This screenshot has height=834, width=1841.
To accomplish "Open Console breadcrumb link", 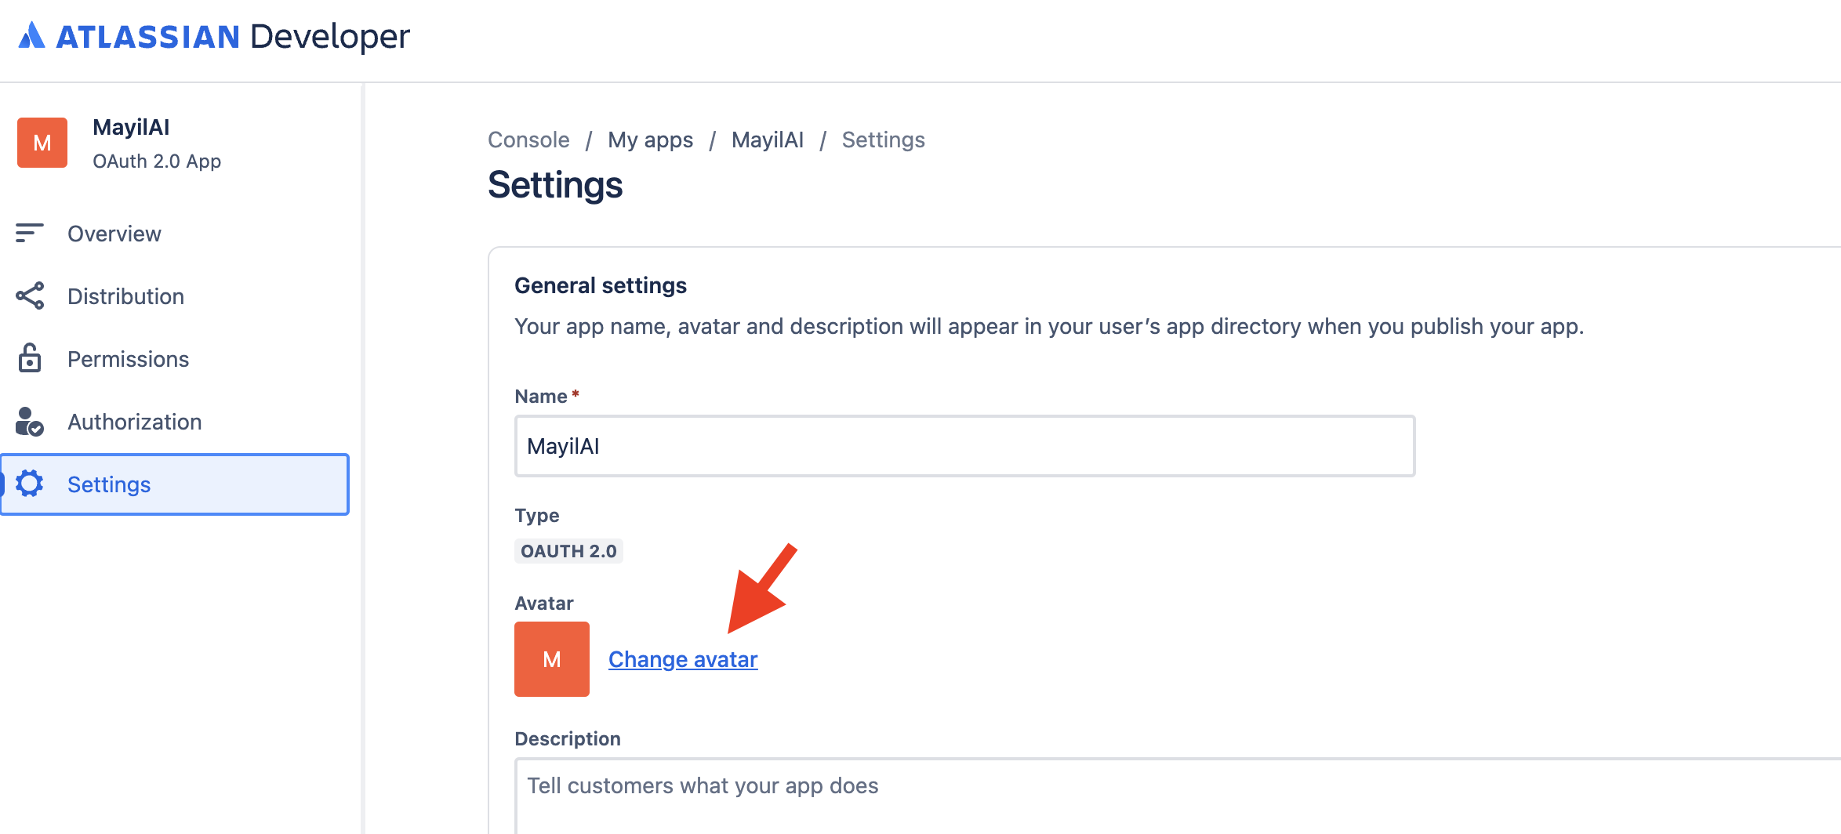I will point(528,140).
